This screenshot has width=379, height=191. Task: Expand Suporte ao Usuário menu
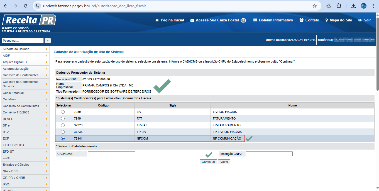(25, 49)
